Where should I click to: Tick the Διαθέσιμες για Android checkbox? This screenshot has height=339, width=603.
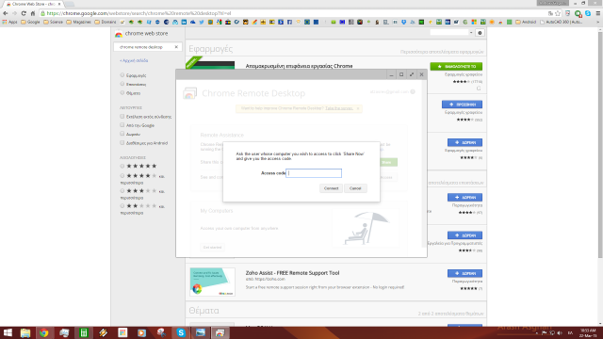click(x=122, y=142)
